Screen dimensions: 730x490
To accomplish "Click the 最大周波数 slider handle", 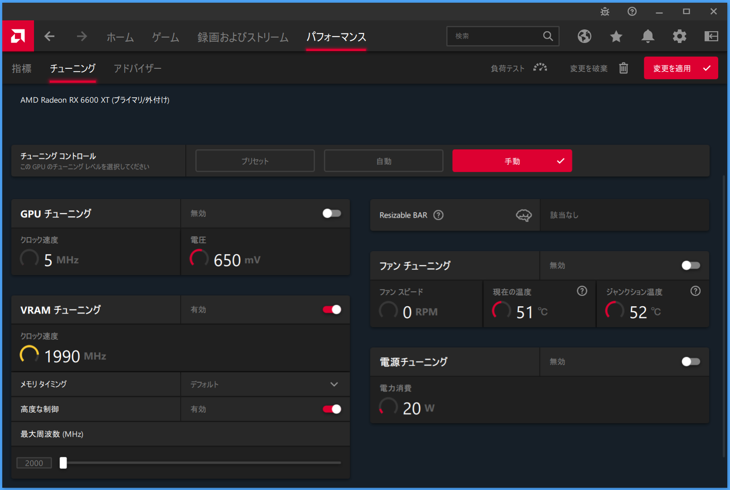I will tap(63, 462).
